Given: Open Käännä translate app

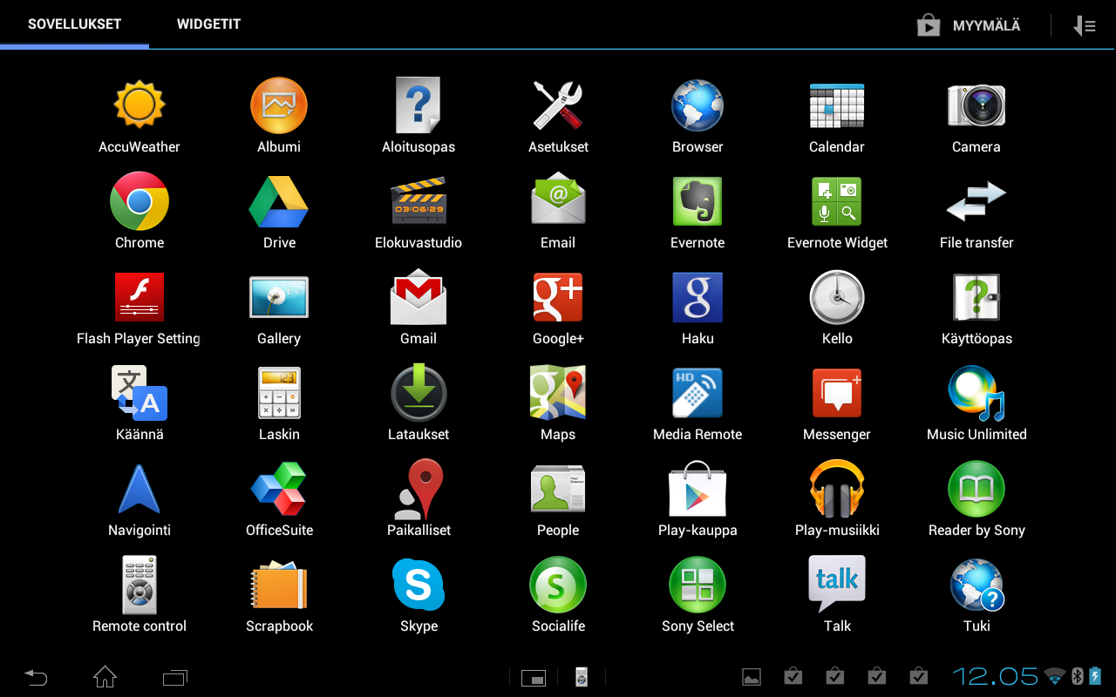Looking at the screenshot, I should tap(139, 393).
